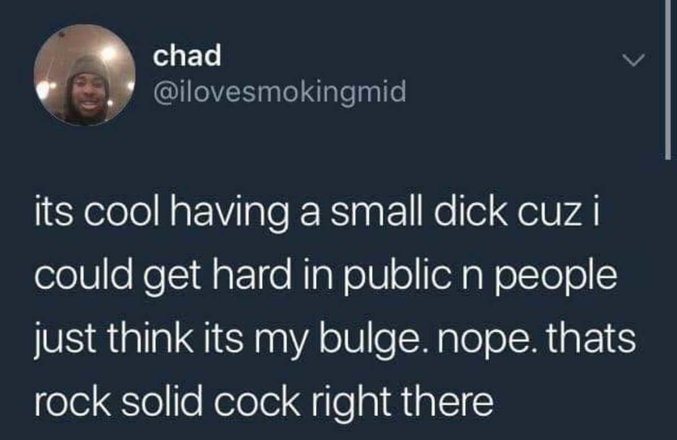Open chad's circular profile picture
This screenshot has width=677, height=440.
pyautogui.click(x=84, y=74)
